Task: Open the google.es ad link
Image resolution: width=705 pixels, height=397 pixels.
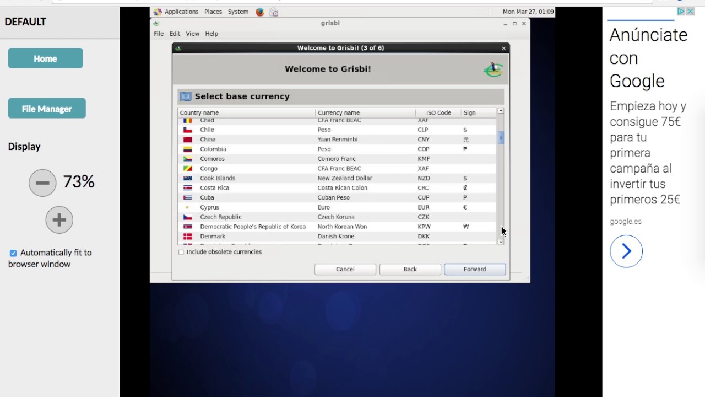Action: pos(626,221)
